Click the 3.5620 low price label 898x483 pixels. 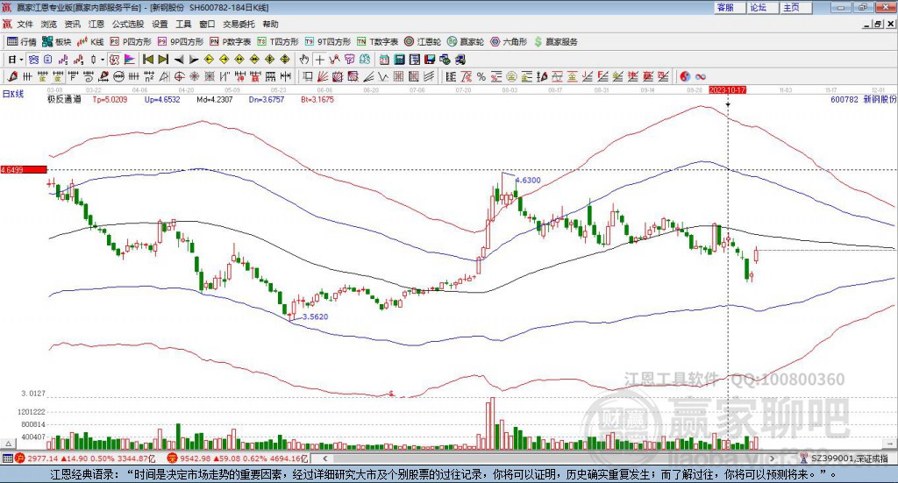click(316, 316)
